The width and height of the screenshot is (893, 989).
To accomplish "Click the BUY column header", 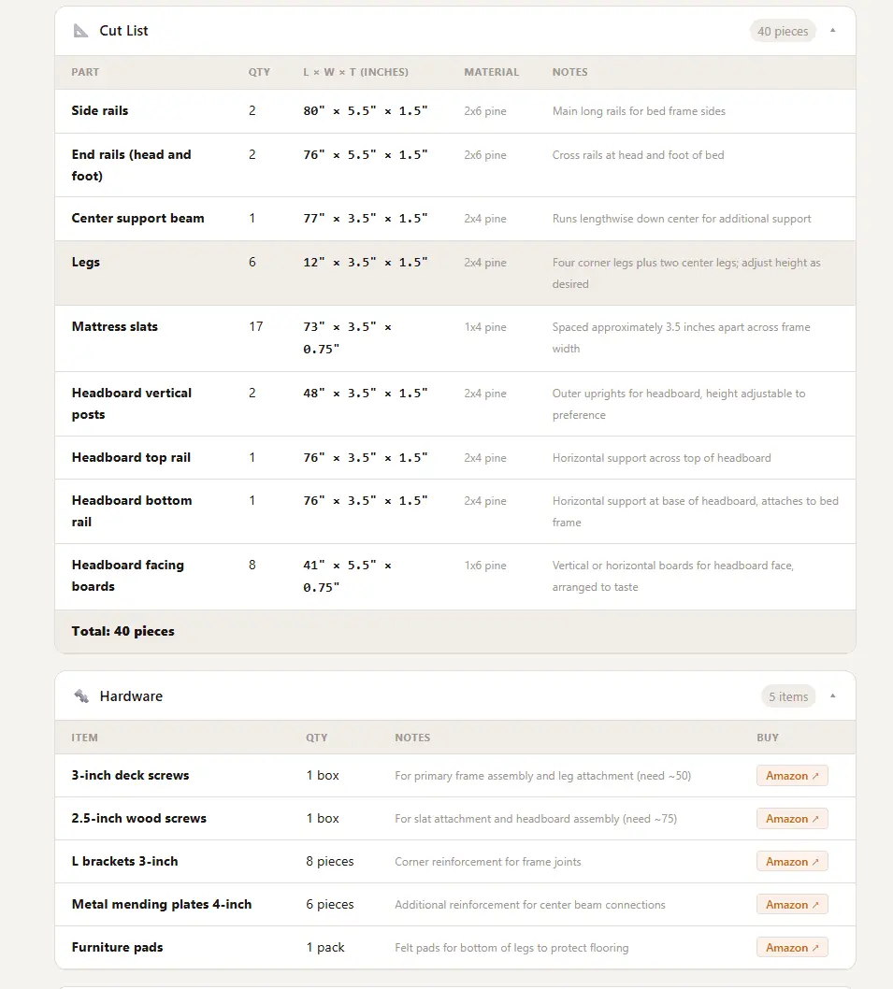I will click(768, 738).
